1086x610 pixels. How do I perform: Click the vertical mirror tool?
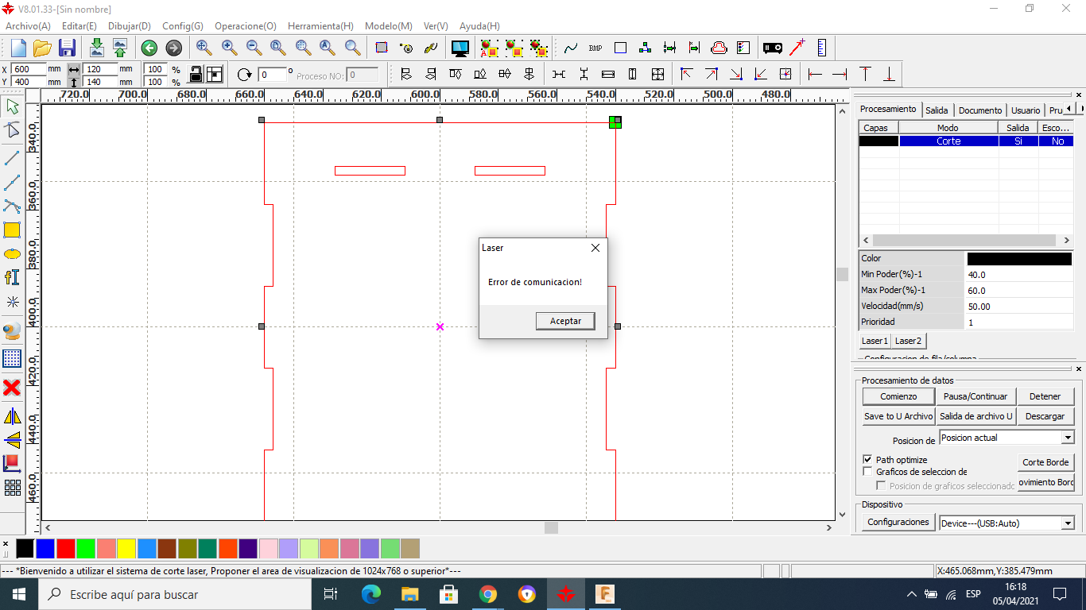tap(12, 440)
